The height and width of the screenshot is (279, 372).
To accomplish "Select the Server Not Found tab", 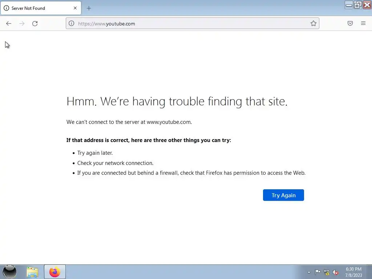I will pyautogui.click(x=41, y=8).
